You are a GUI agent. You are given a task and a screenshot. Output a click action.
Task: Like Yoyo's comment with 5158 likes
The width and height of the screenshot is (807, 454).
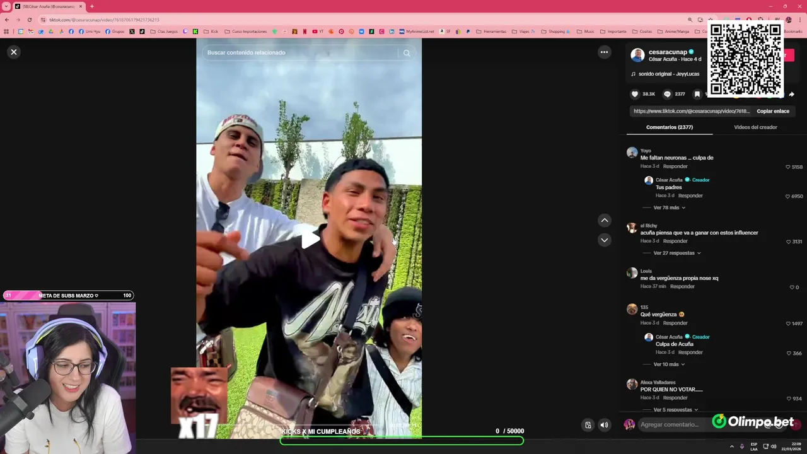tap(788, 167)
